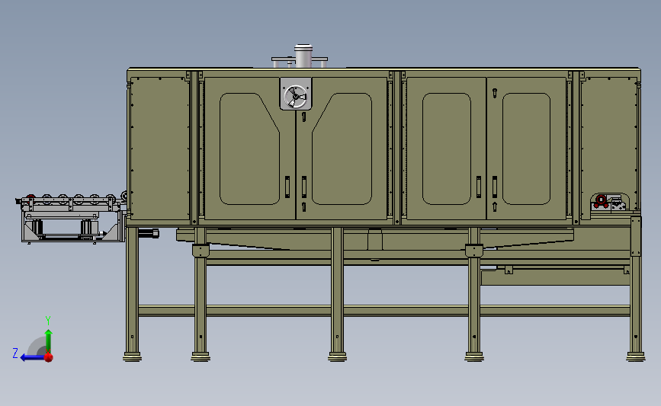Select the far-left side panel of the enclosure
This screenshot has width=661, height=406.
pos(160,149)
